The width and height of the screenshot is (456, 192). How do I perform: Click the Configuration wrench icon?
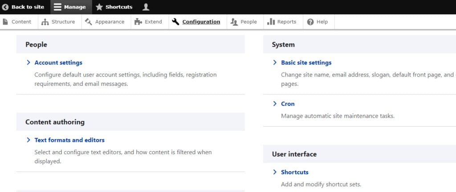[175, 22]
